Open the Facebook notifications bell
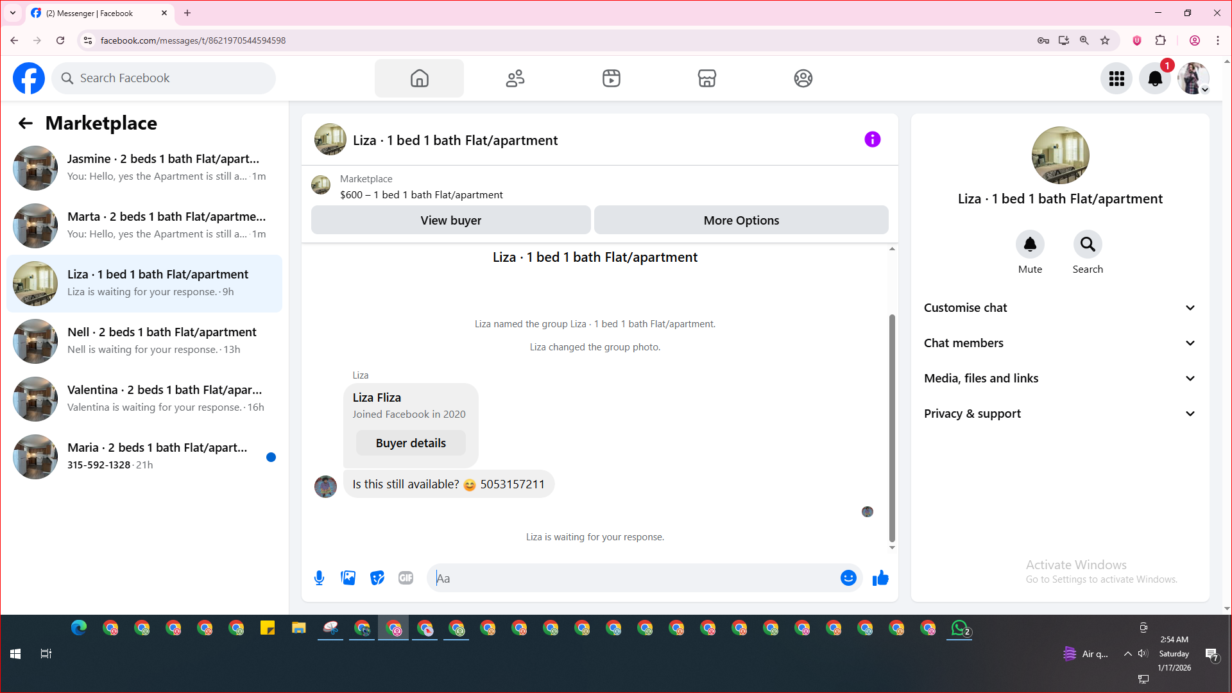Image resolution: width=1232 pixels, height=693 pixels. [1154, 78]
